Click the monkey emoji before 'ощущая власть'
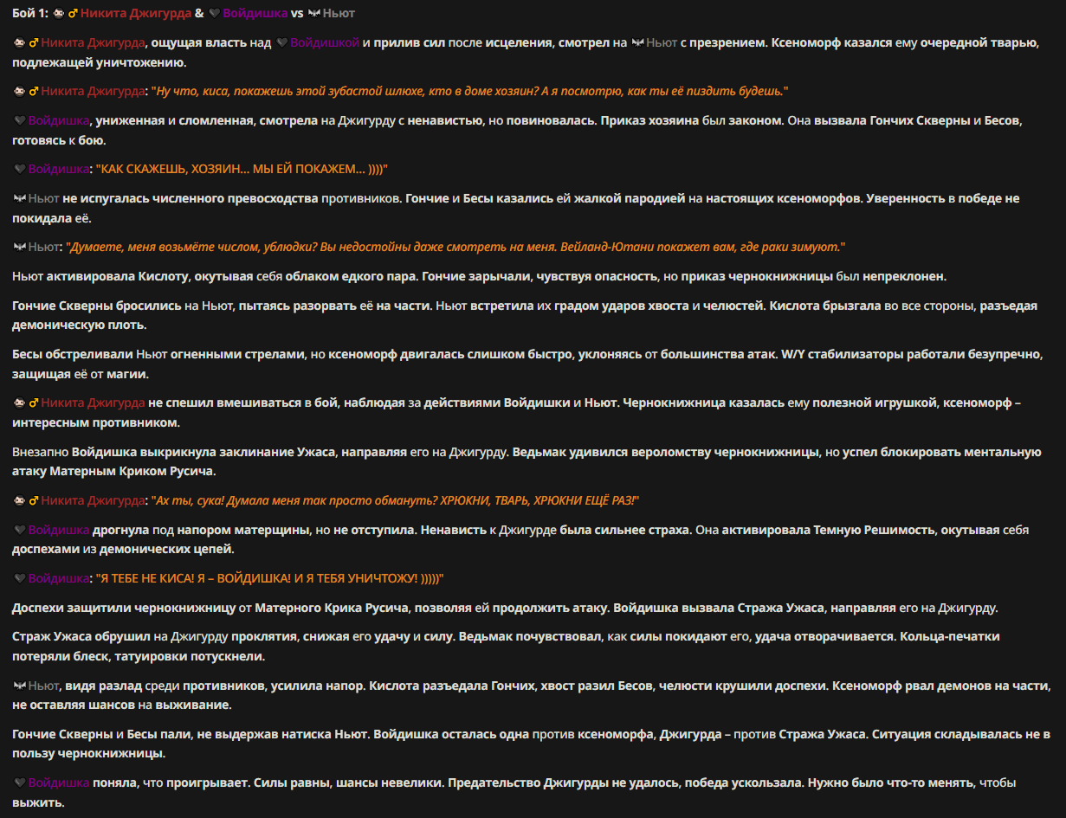Viewport: 1066px width, 818px height. pos(20,42)
